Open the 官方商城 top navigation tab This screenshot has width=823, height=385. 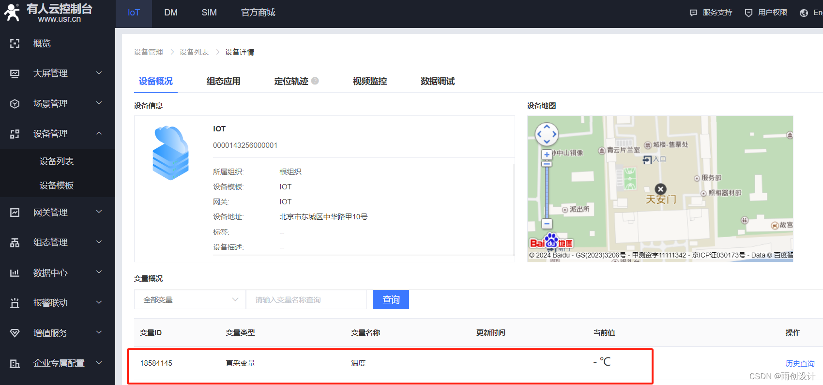(x=258, y=13)
